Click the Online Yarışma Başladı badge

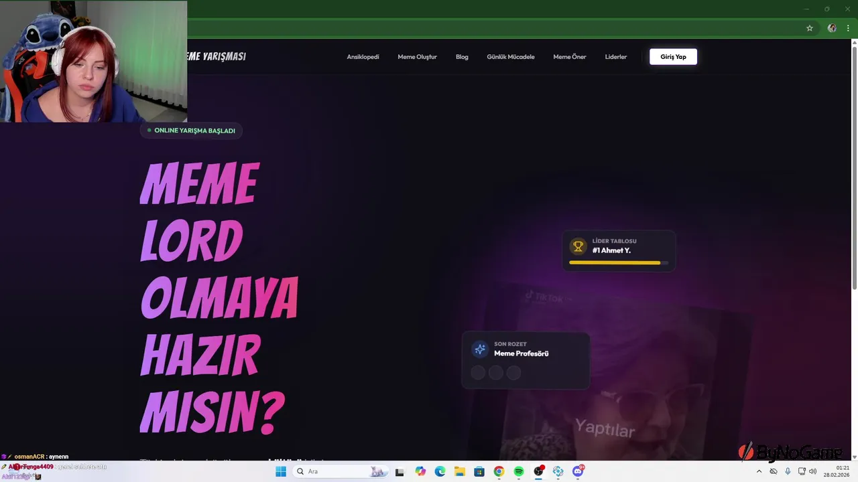pyautogui.click(x=191, y=131)
